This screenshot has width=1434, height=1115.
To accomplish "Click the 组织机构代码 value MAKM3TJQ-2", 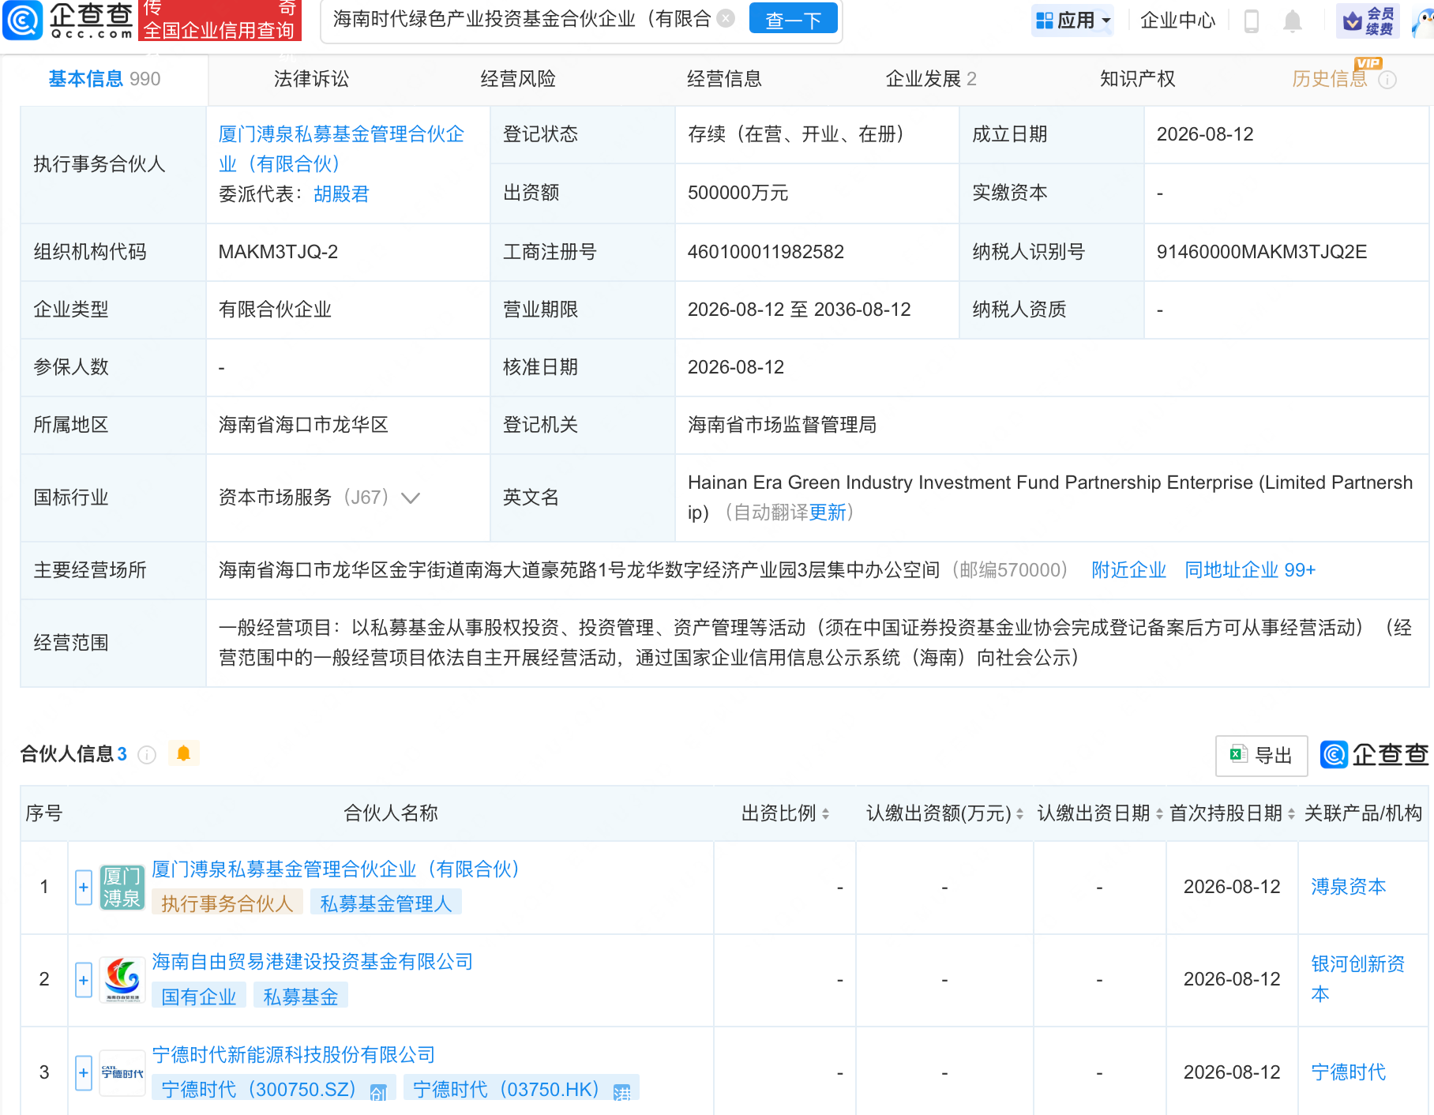I will [x=278, y=252].
